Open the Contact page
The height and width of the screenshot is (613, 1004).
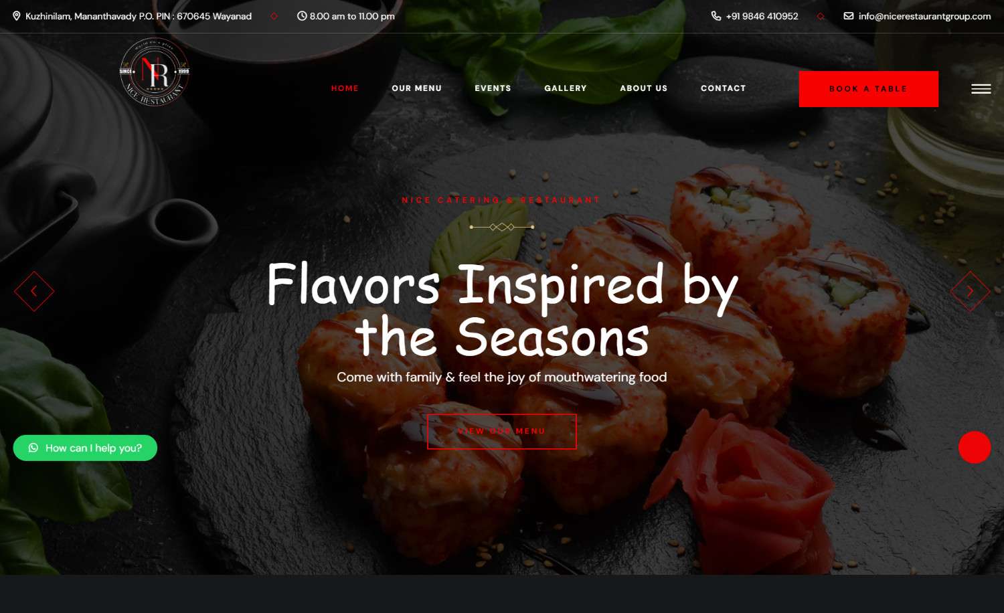pos(723,88)
